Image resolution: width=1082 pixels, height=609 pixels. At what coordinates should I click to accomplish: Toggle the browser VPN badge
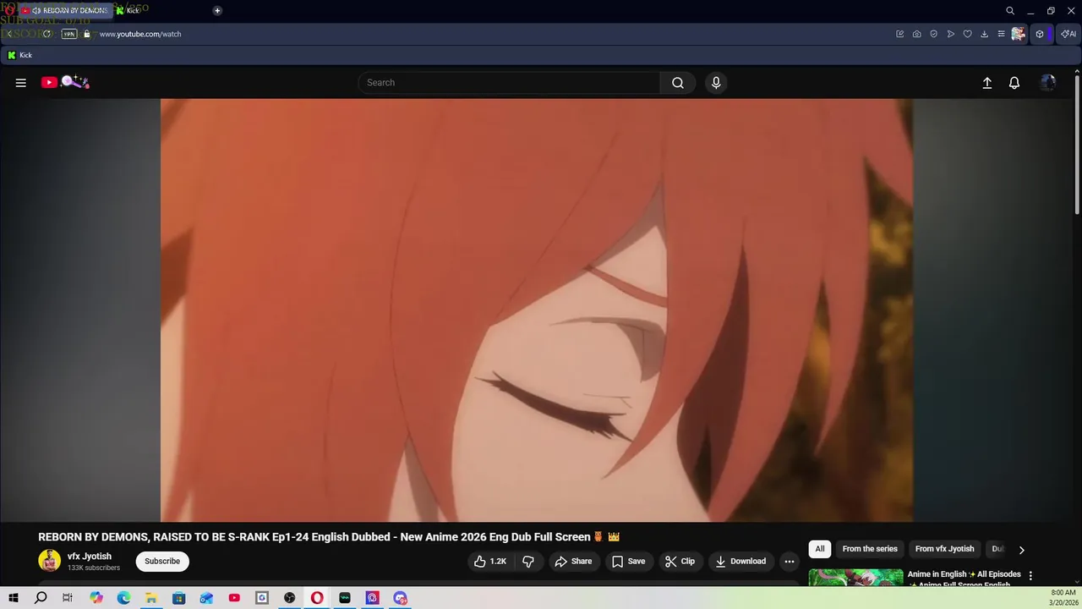coord(69,34)
